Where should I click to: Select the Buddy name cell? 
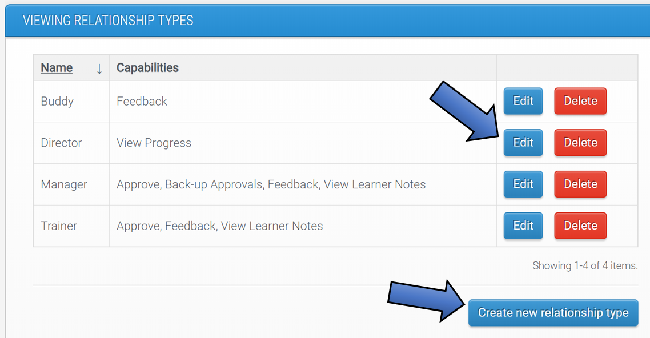tap(57, 101)
